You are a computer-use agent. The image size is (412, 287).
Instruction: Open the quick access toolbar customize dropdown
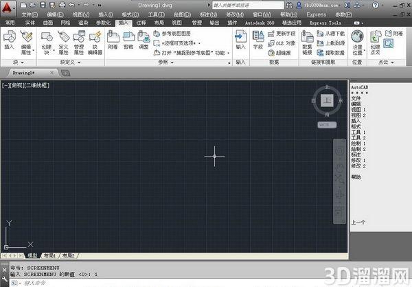point(100,5)
